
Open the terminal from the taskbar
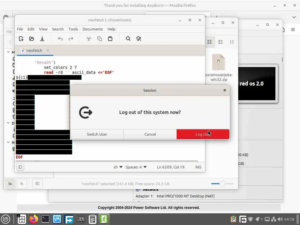tap(45, 219)
